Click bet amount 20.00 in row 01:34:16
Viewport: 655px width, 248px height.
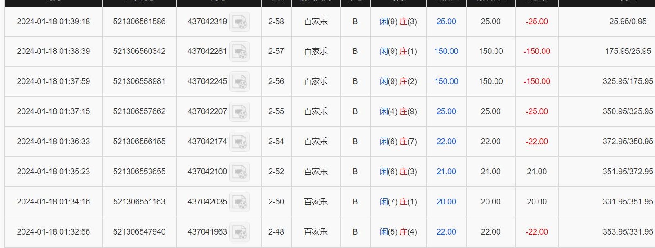tap(446, 202)
